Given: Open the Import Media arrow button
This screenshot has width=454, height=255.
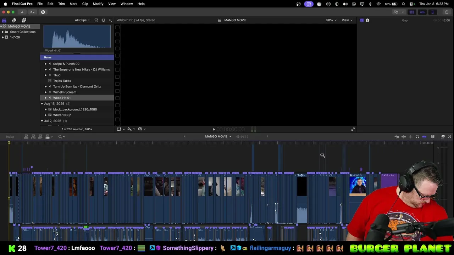Looking at the screenshot, I should tap(22, 12).
